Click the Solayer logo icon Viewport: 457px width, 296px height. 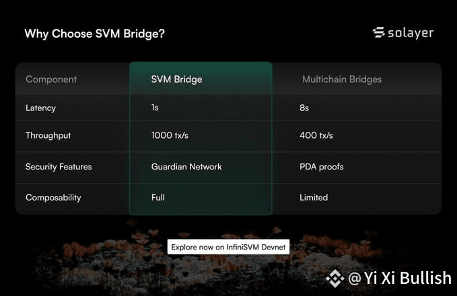pyautogui.click(x=379, y=32)
